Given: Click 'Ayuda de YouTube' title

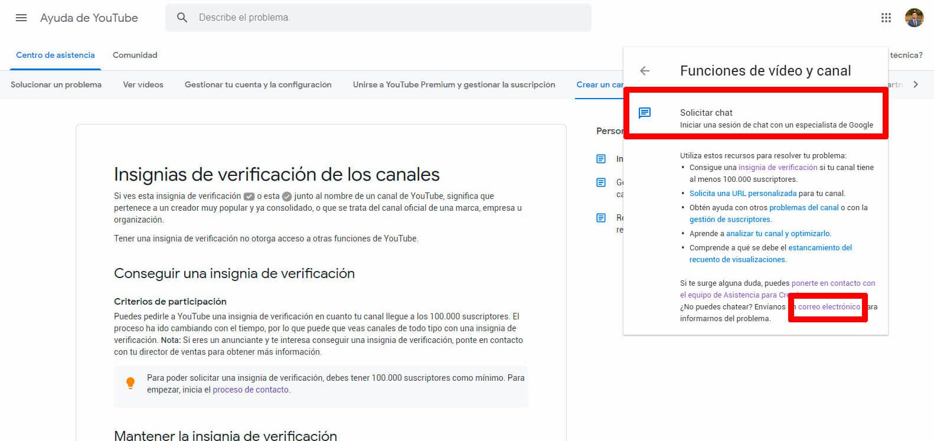Looking at the screenshot, I should (x=89, y=18).
